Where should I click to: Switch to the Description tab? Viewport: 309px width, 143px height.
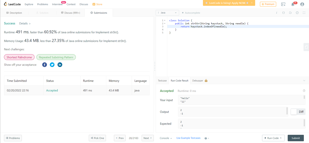click(x=14, y=13)
